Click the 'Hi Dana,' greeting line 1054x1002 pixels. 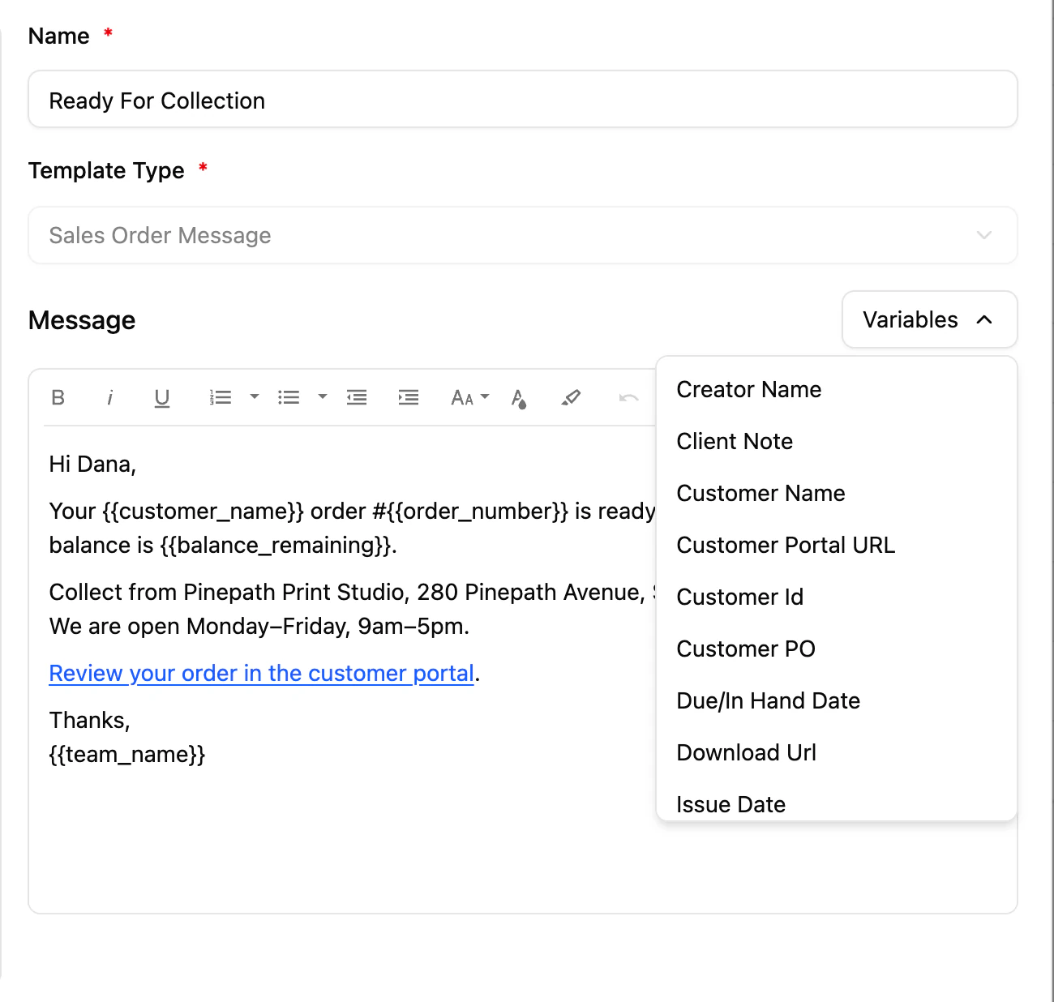pyautogui.click(x=92, y=465)
